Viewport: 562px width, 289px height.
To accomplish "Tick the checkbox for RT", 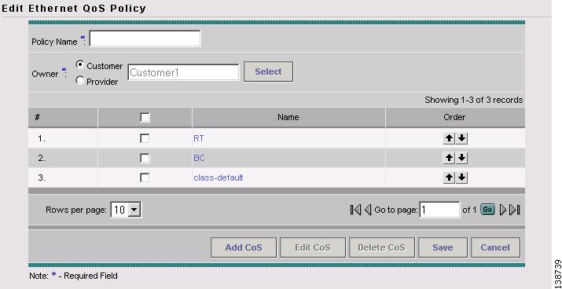I will click(145, 138).
